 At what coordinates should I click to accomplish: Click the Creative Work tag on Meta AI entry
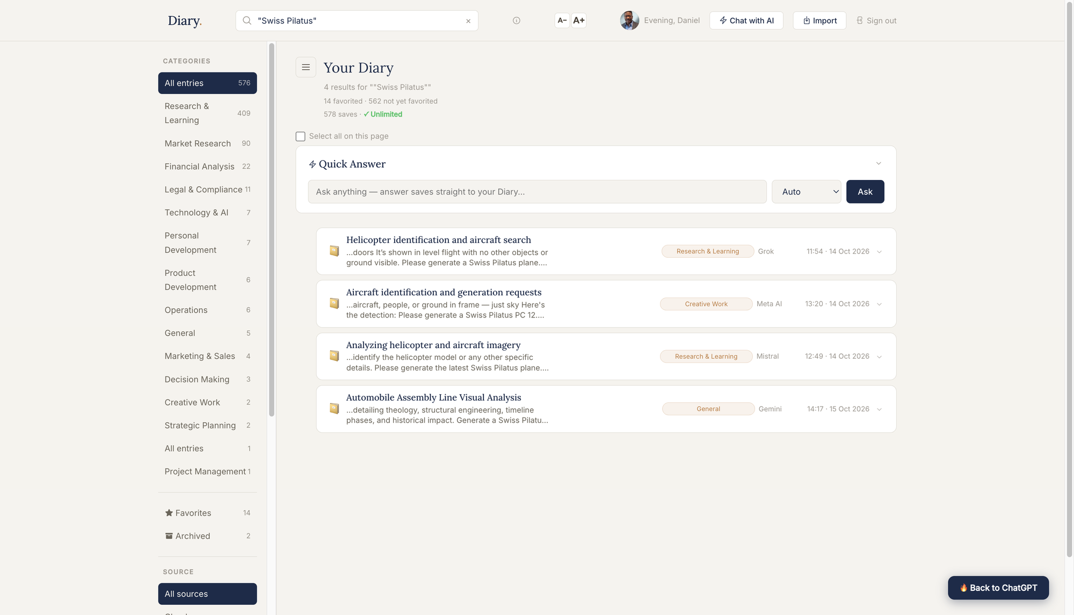(706, 304)
